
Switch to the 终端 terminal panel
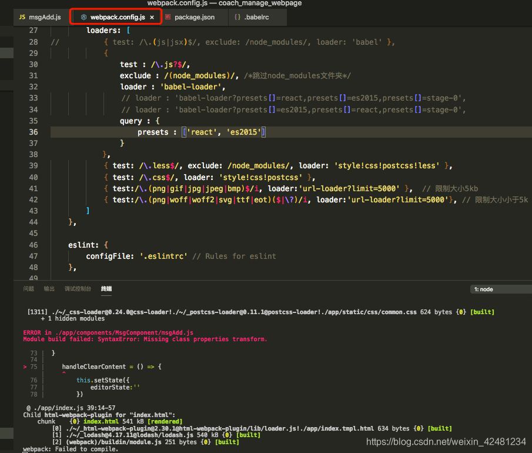click(x=106, y=289)
